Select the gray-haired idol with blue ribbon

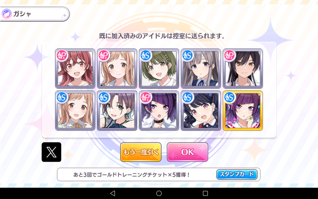201,68
